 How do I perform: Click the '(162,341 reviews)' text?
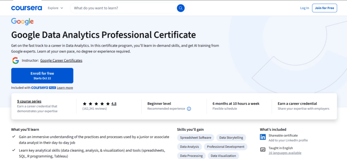pyautogui.click(x=95, y=109)
